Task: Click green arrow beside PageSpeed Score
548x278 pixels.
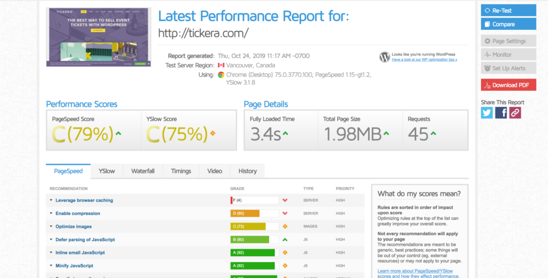Action: coord(118,133)
